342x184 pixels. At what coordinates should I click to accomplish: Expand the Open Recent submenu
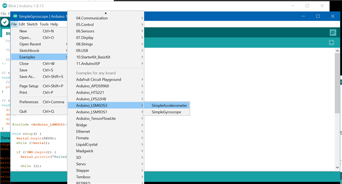pyautogui.click(x=39, y=44)
